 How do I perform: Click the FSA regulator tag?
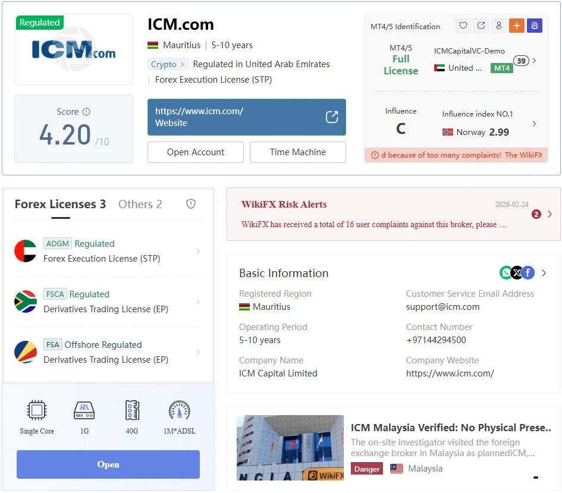pyautogui.click(x=53, y=345)
